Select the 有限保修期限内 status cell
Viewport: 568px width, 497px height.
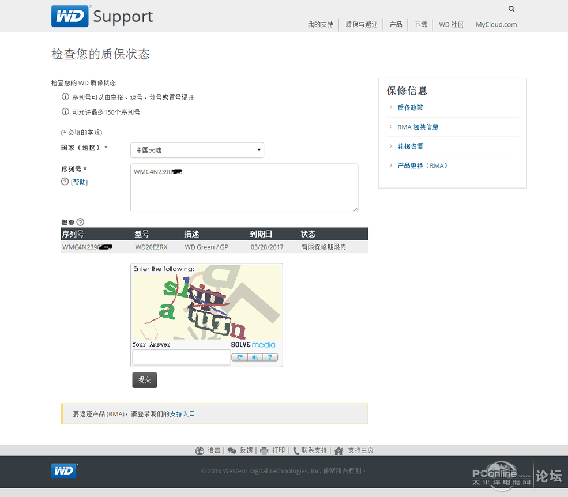(x=324, y=247)
